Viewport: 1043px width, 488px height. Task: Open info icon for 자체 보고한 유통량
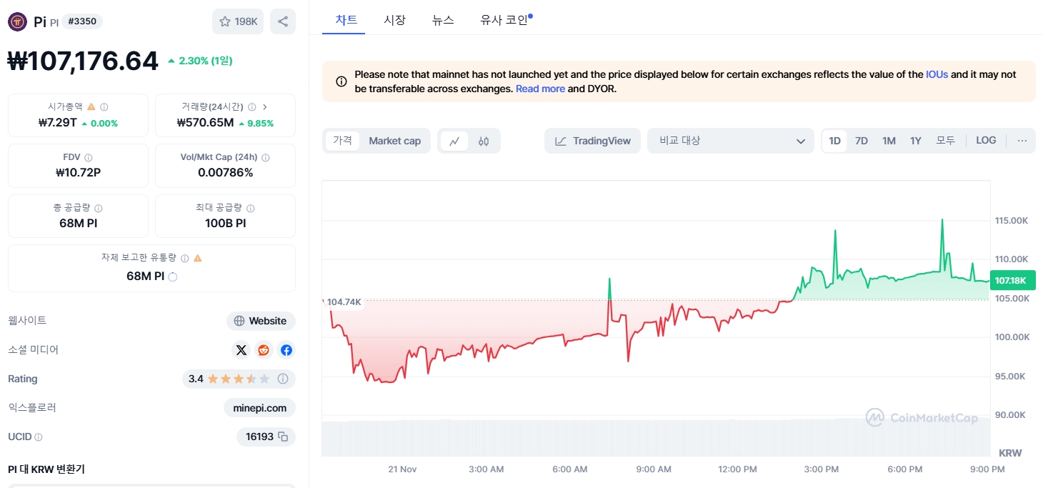(184, 258)
